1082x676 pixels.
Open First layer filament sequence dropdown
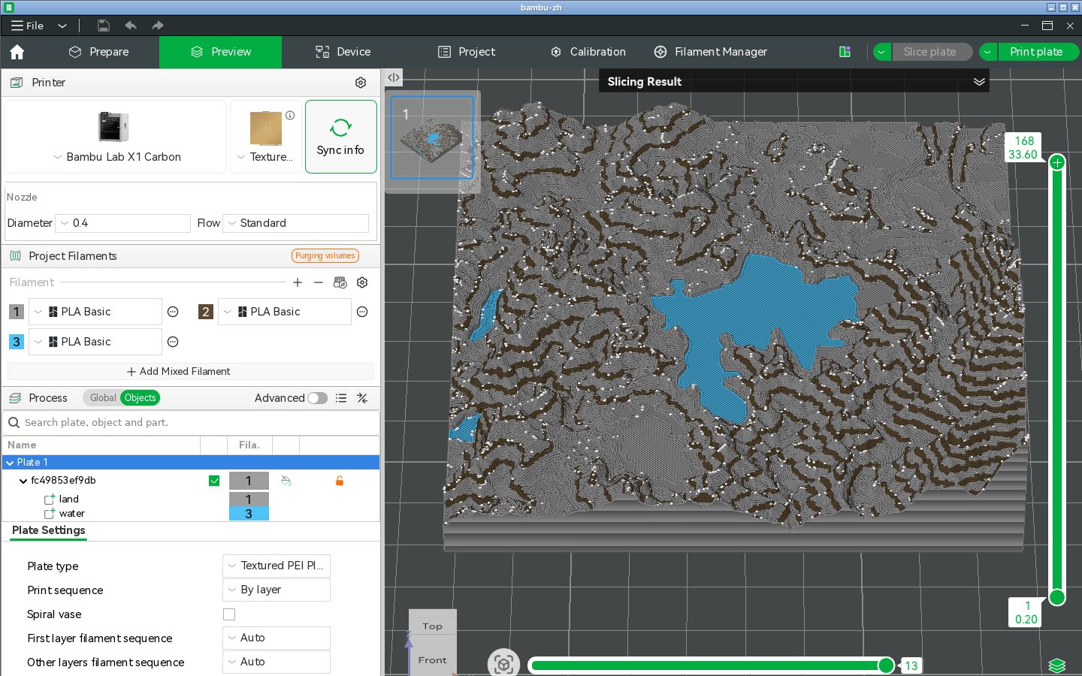[x=277, y=638]
